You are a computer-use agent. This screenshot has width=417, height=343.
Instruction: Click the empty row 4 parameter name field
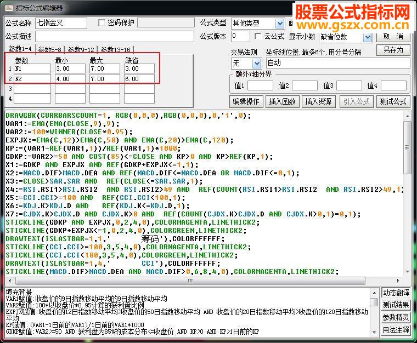tap(32, 99)
